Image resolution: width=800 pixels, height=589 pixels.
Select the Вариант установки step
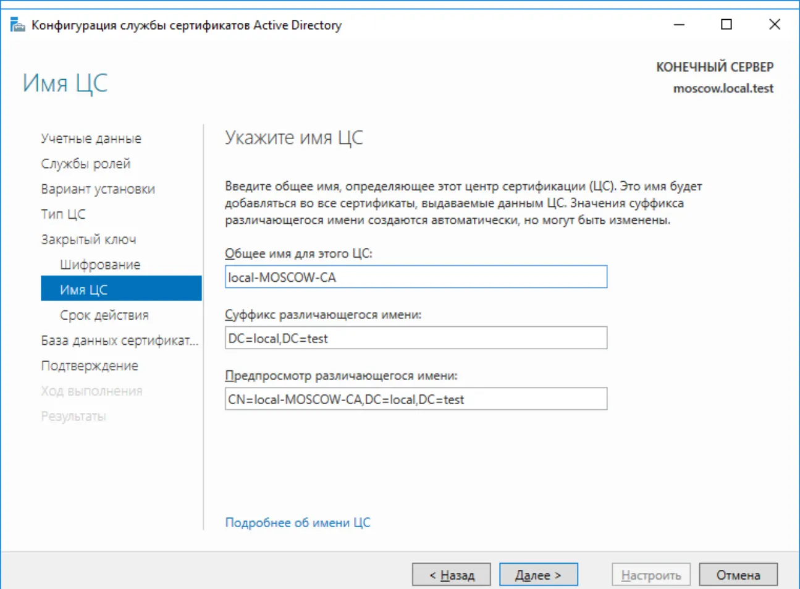(x=98, y=189)
